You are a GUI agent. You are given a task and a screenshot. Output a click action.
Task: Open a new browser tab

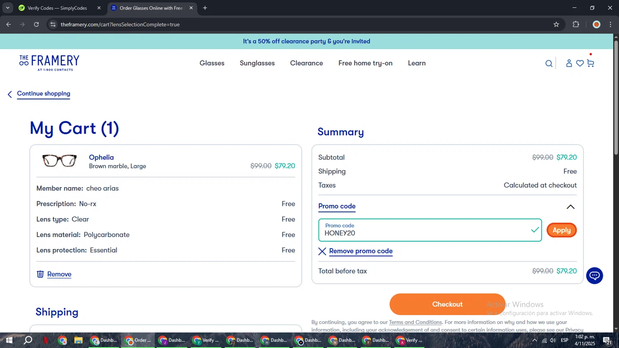[x=205, y=8]
